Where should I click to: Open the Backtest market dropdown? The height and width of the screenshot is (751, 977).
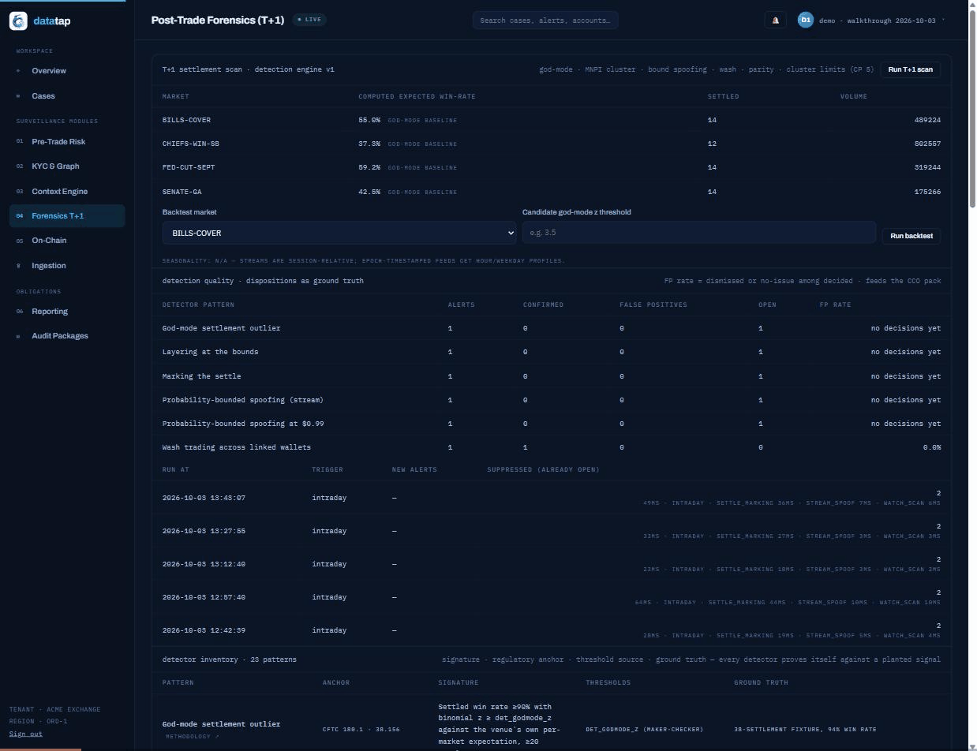point(339,233)
